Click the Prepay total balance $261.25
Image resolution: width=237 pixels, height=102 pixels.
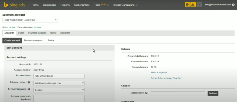pyautogui.click(x=155, y=56)
